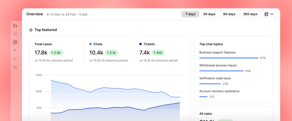Click the Withdrawal process inquiry bar
The width and height of the screenshot is (292, 121).
pyautogui.click(x=221, y=71)
